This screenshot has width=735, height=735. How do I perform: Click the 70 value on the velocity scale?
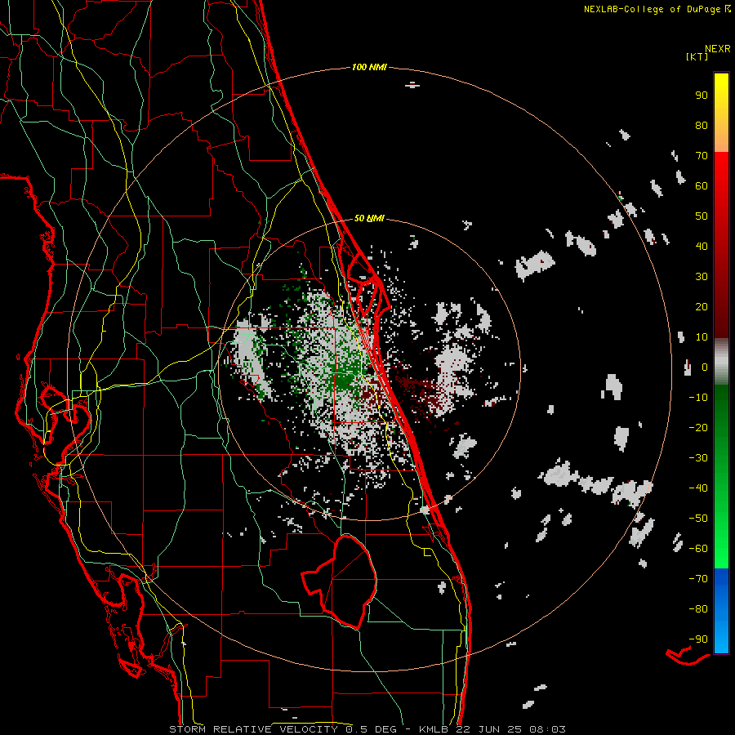[702, 156]
